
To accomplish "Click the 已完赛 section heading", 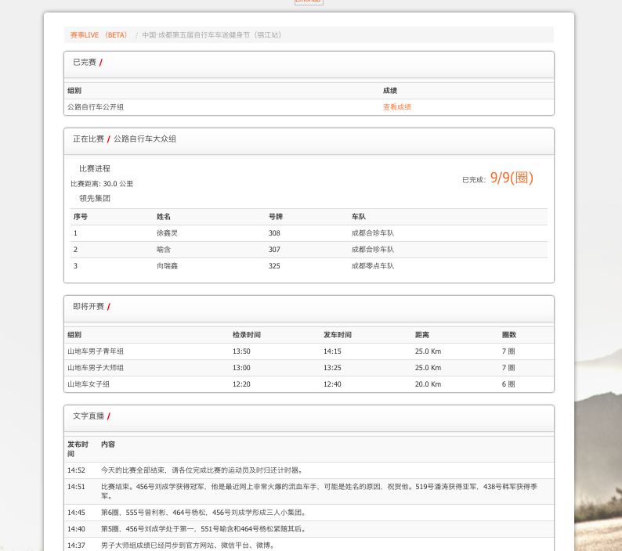I will [85, 63].
